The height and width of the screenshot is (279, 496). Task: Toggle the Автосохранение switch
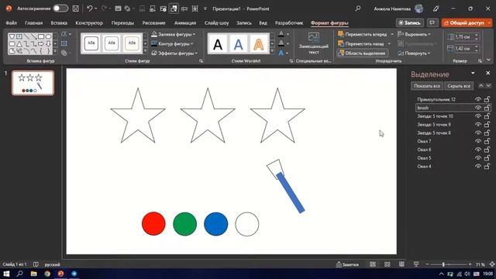pyautogui.click(x=60, y=9)
